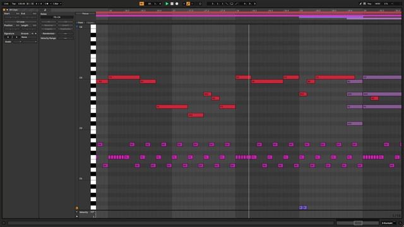Click the info view icon at bottom-left corner

click(4, 223)
